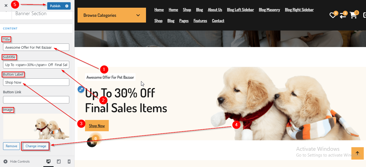366x167 pixels.
Task: Open the header shopping cart icon
Action: [x=353, y=15]
